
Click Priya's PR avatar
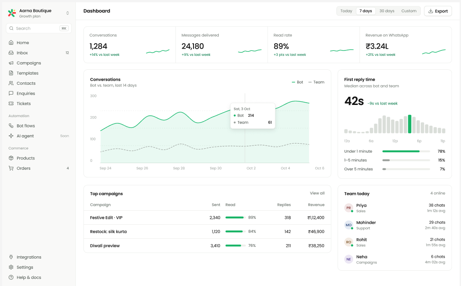[349, 208]
